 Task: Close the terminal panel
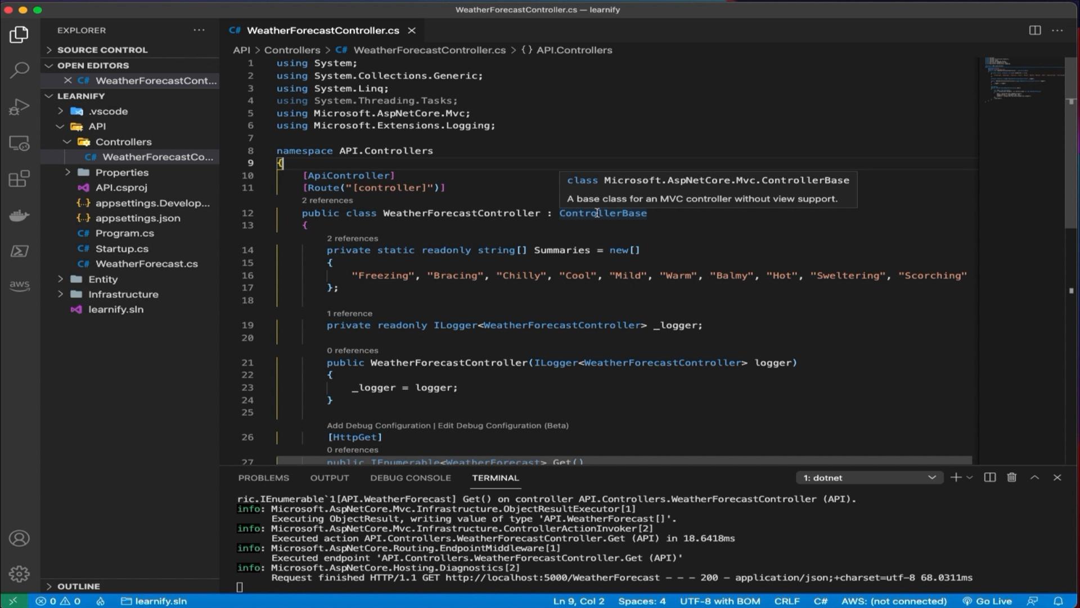pyautogui.click(x=1057, y=477)
